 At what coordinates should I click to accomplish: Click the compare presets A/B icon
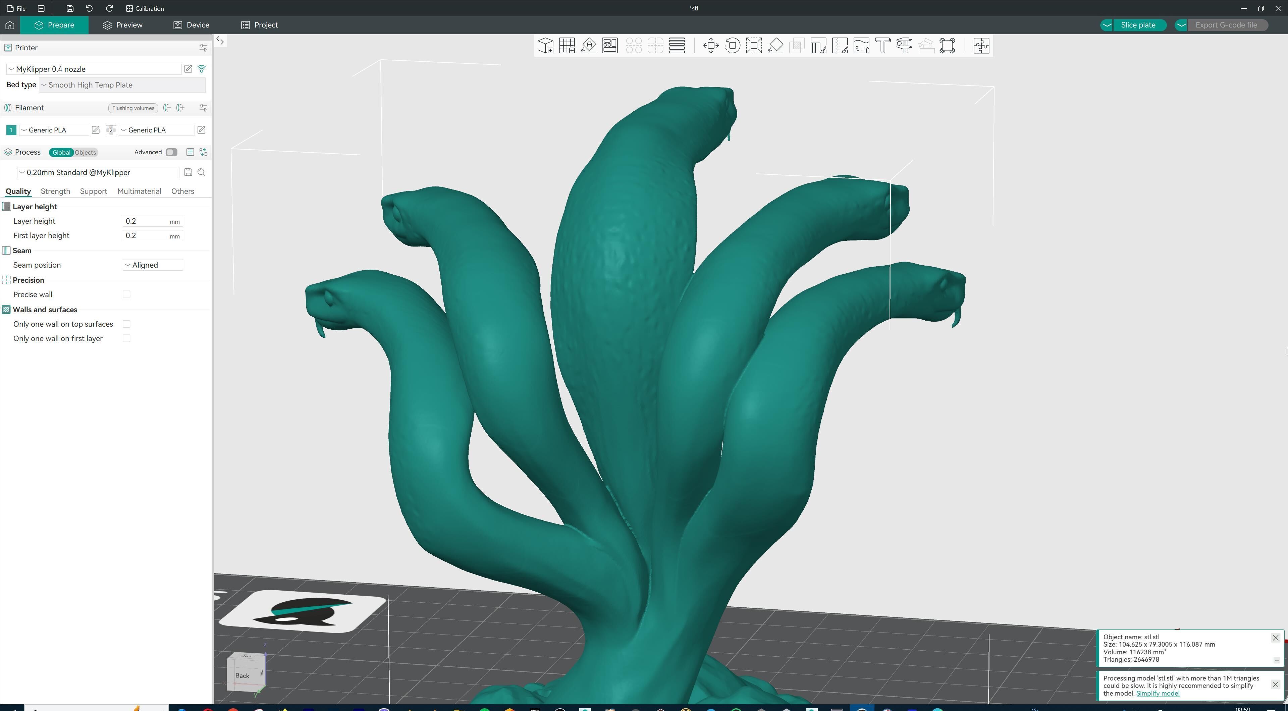(x=203, y=152)
